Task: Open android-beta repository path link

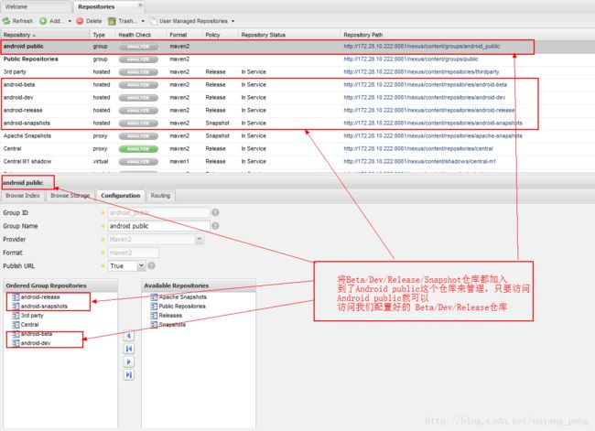Action: (x=426, y=84)
